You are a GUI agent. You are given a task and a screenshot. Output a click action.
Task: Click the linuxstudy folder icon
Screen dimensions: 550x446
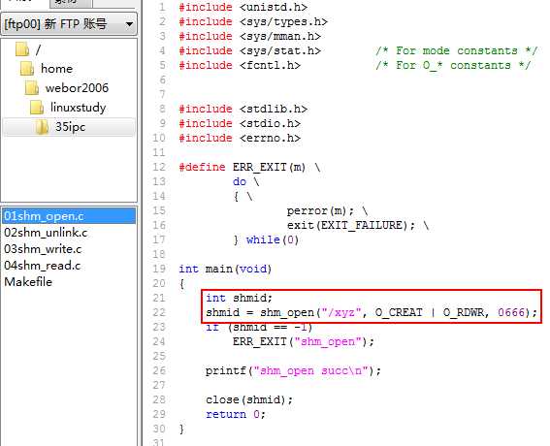[37, 107]
